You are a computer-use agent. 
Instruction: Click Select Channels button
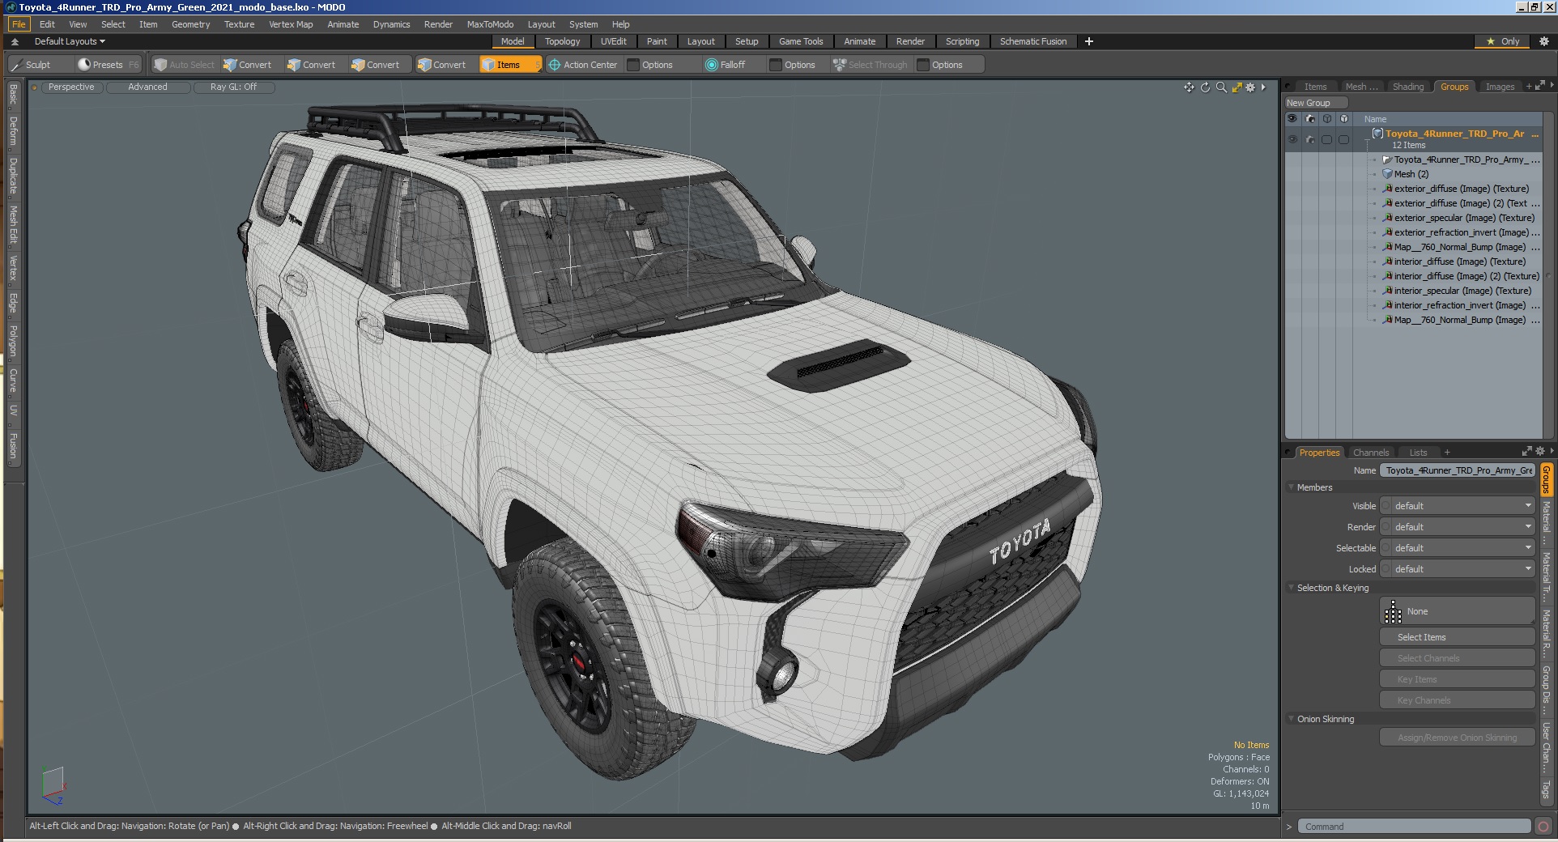click(x=1458, y=658)
